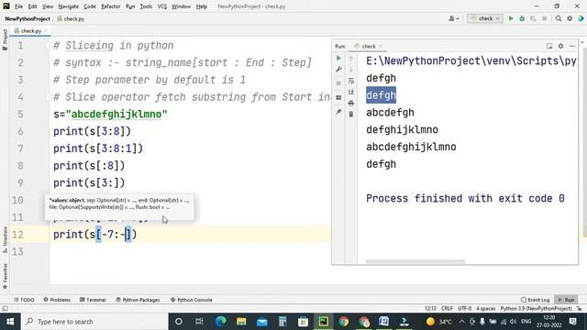Open the View menu

(48, 6)
